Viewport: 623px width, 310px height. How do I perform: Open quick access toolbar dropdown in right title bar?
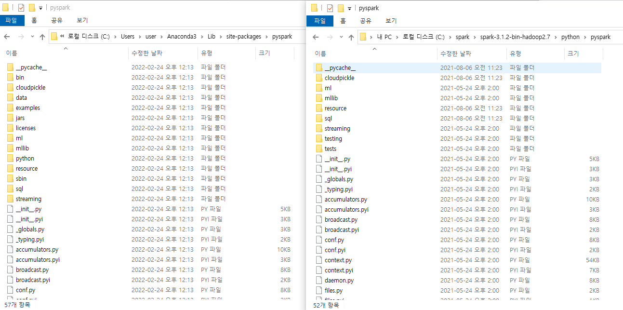pos(349,8)
